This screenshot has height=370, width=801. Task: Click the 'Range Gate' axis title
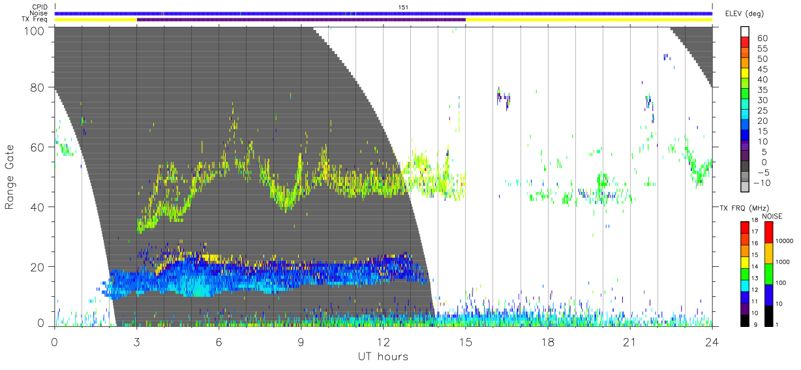point(10,176)
